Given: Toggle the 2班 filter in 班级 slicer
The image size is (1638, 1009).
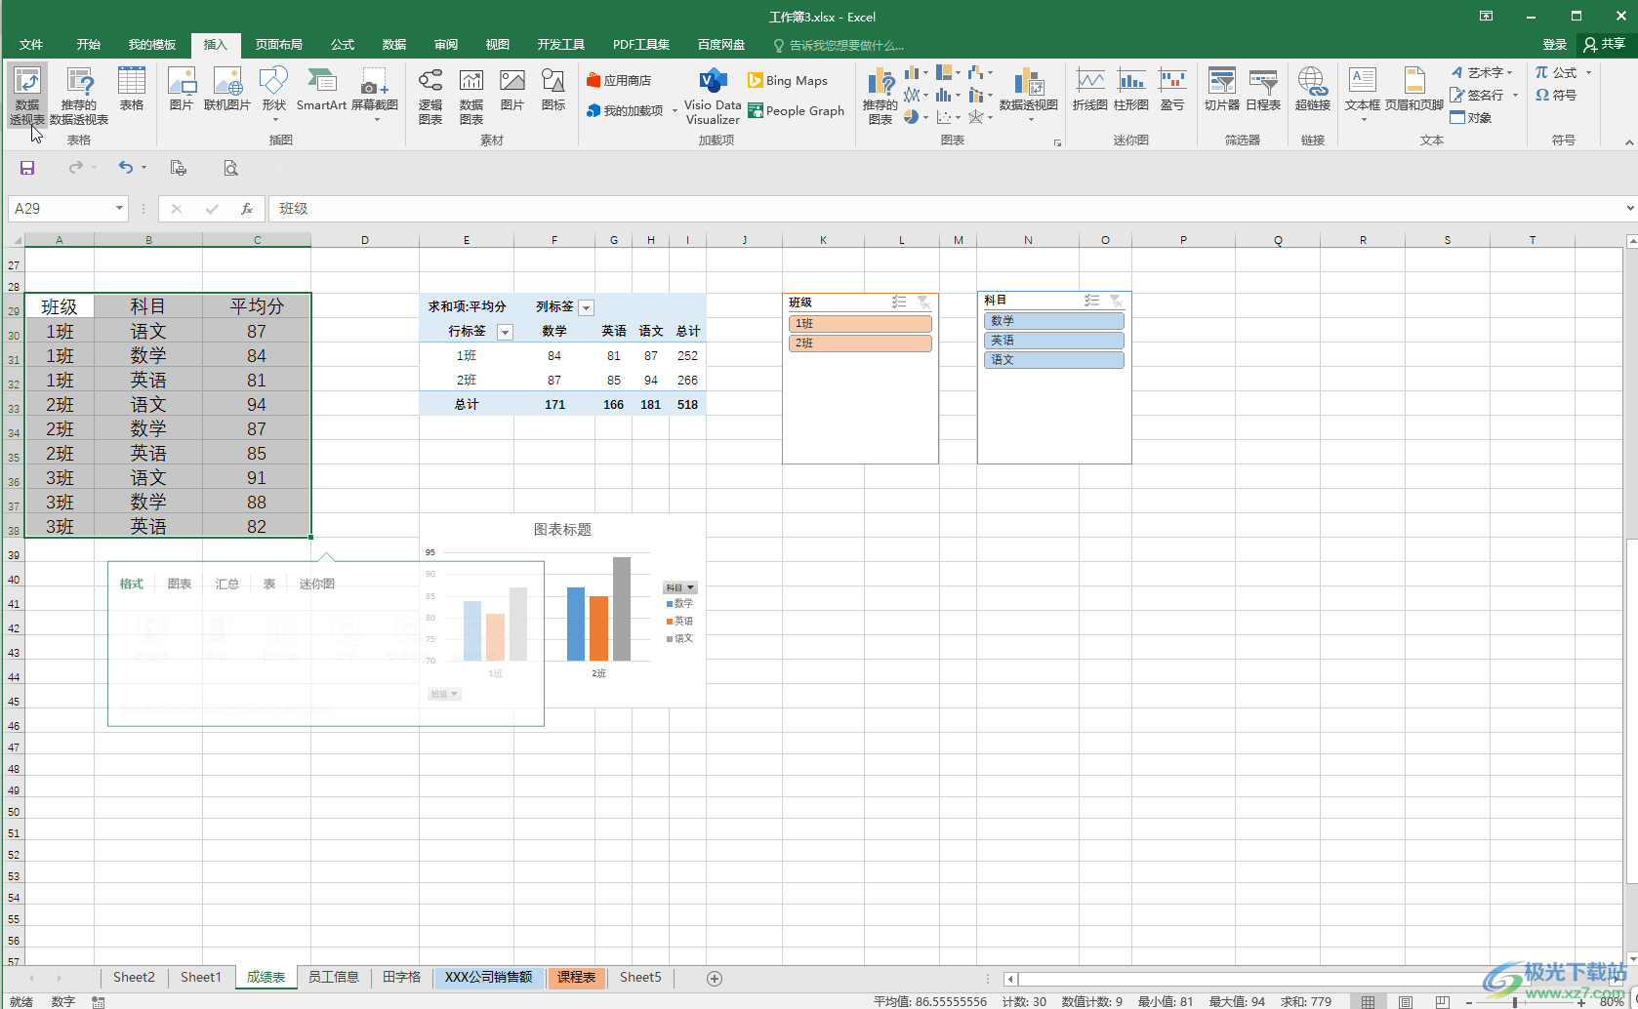Looking at the screenshot, I should [x=860, y=343].
